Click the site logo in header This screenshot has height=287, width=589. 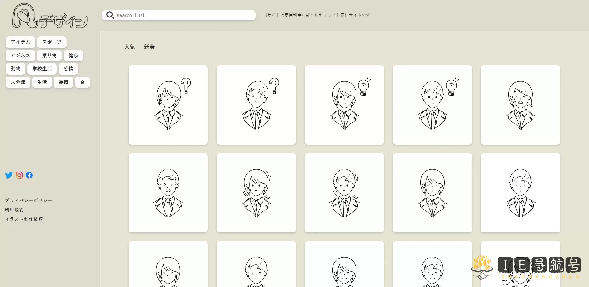pyautogui.click(x=50, y=17)
